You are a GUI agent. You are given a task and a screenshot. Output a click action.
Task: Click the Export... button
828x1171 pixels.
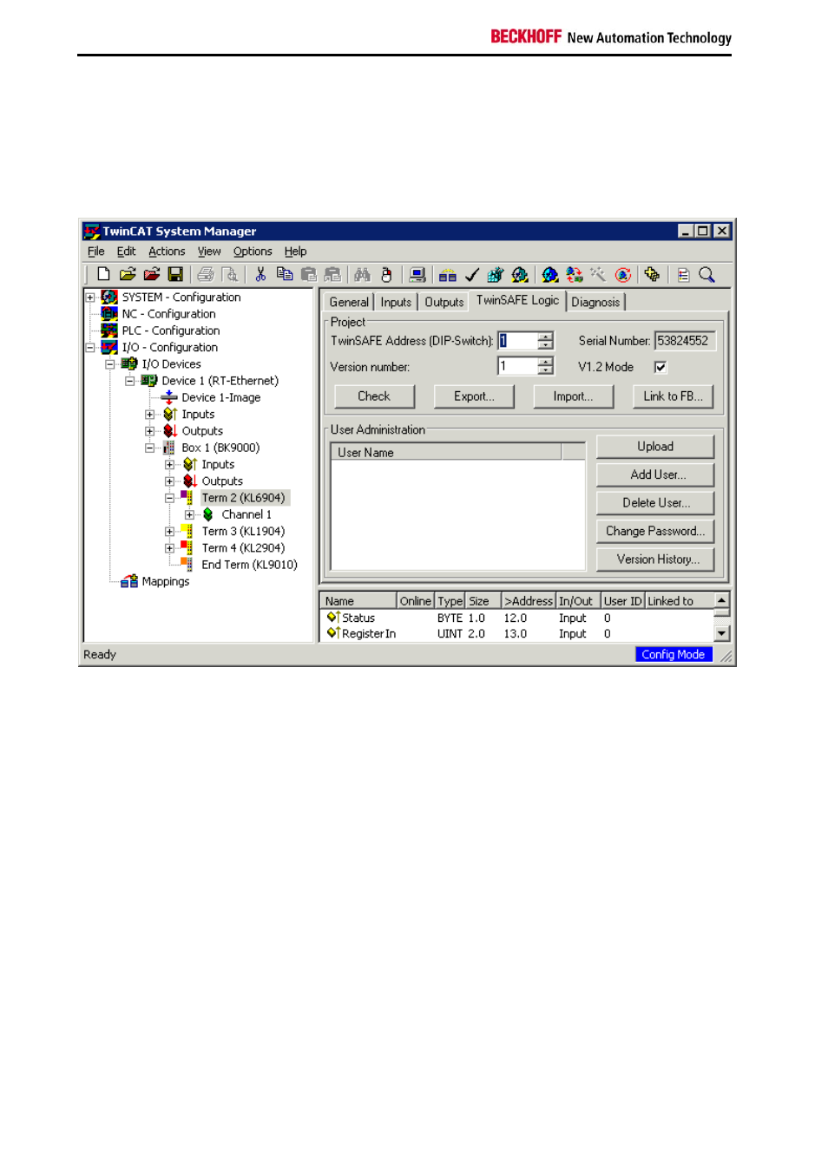474,396
